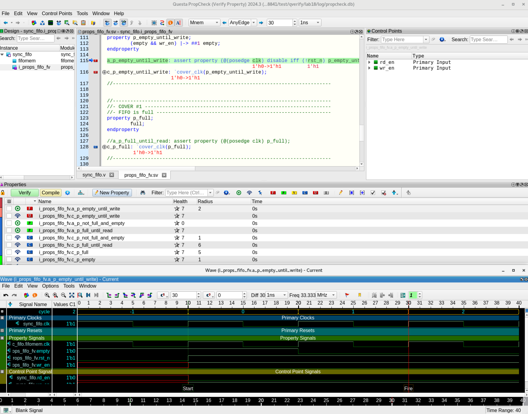Click the New Property button

point(112,193)
